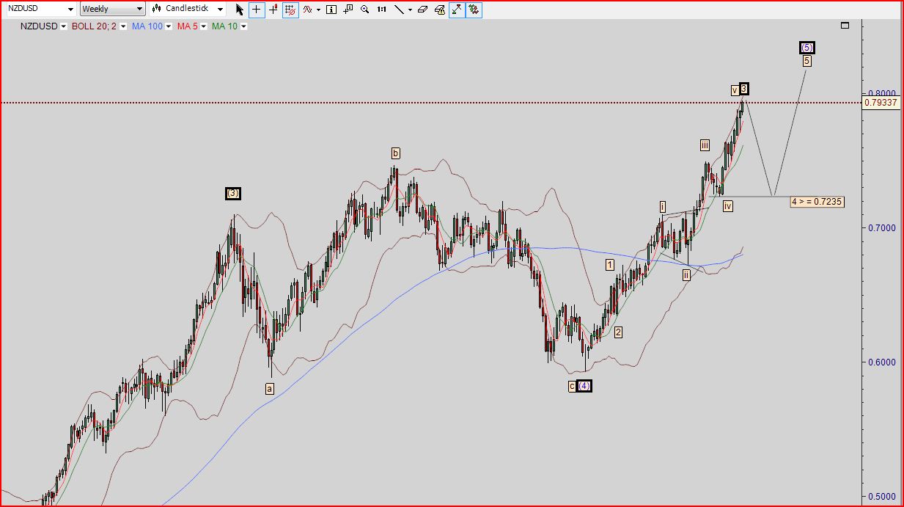
Task: Click the 0.79337 current price tag
Action: click(881, 103)
